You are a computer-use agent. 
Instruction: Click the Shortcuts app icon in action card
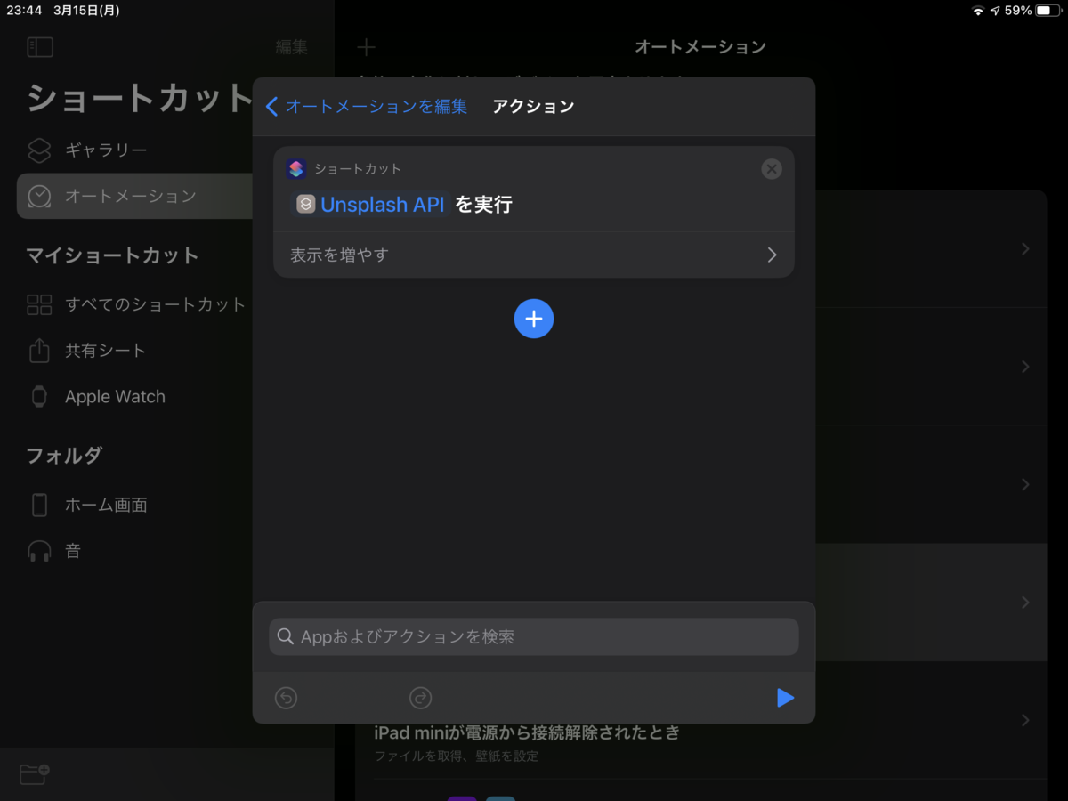pos(296,169)
